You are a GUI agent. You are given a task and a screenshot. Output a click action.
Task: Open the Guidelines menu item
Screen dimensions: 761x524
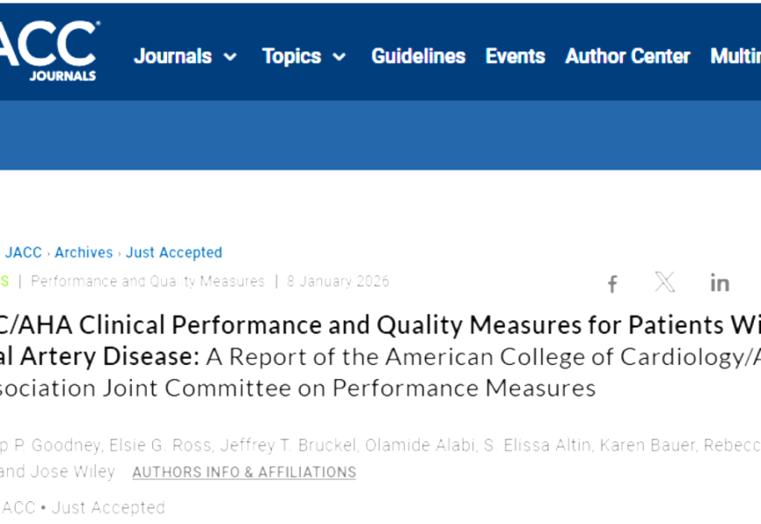(418, 57)
